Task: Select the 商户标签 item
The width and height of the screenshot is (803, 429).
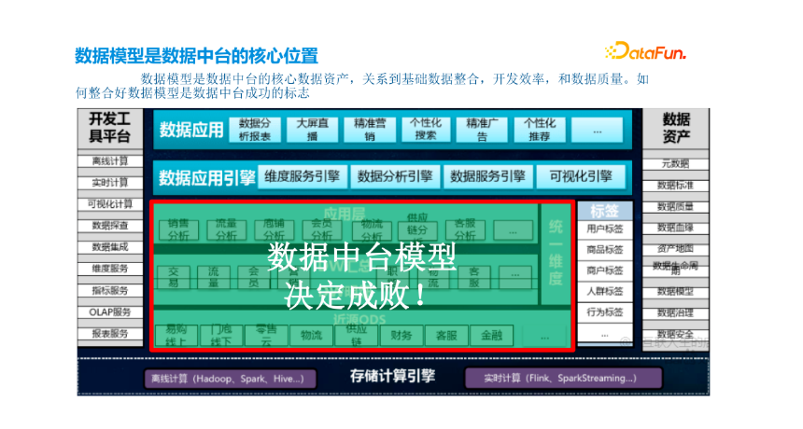Action: (605, 270)
